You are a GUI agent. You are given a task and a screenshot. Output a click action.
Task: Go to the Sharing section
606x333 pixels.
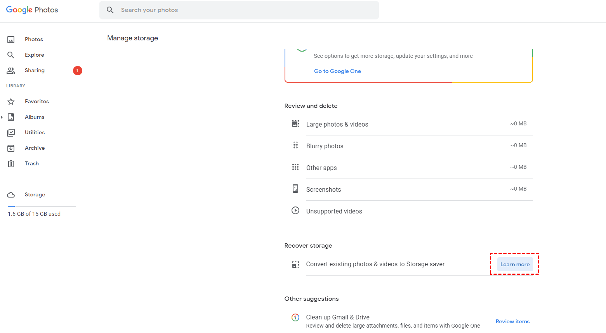click(x=35, y=71)
